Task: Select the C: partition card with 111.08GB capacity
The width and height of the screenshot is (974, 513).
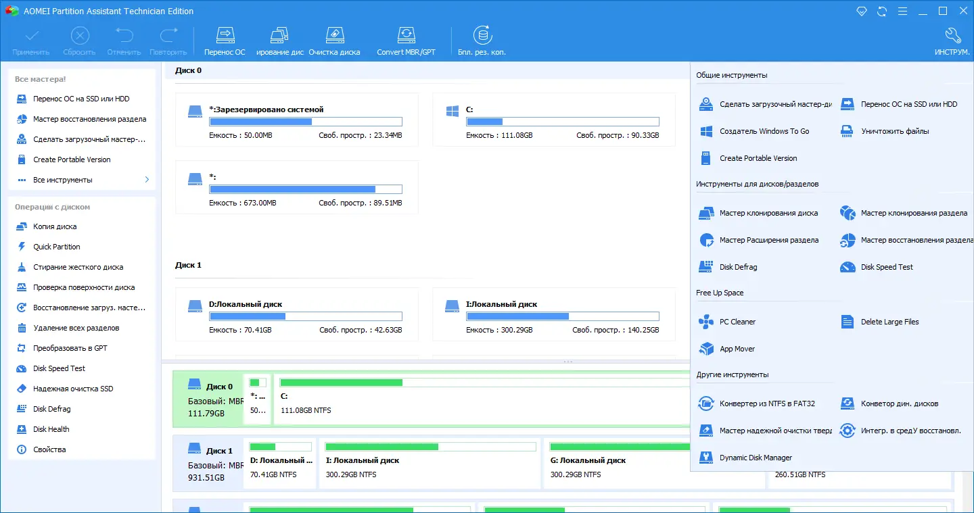Action: click(553, 120)
